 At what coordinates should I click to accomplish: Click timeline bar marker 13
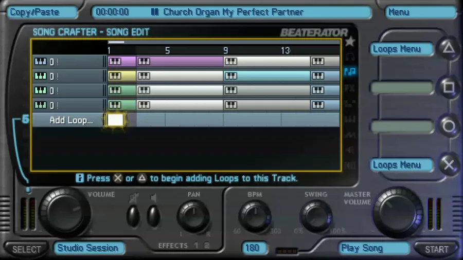coord(285,51)
